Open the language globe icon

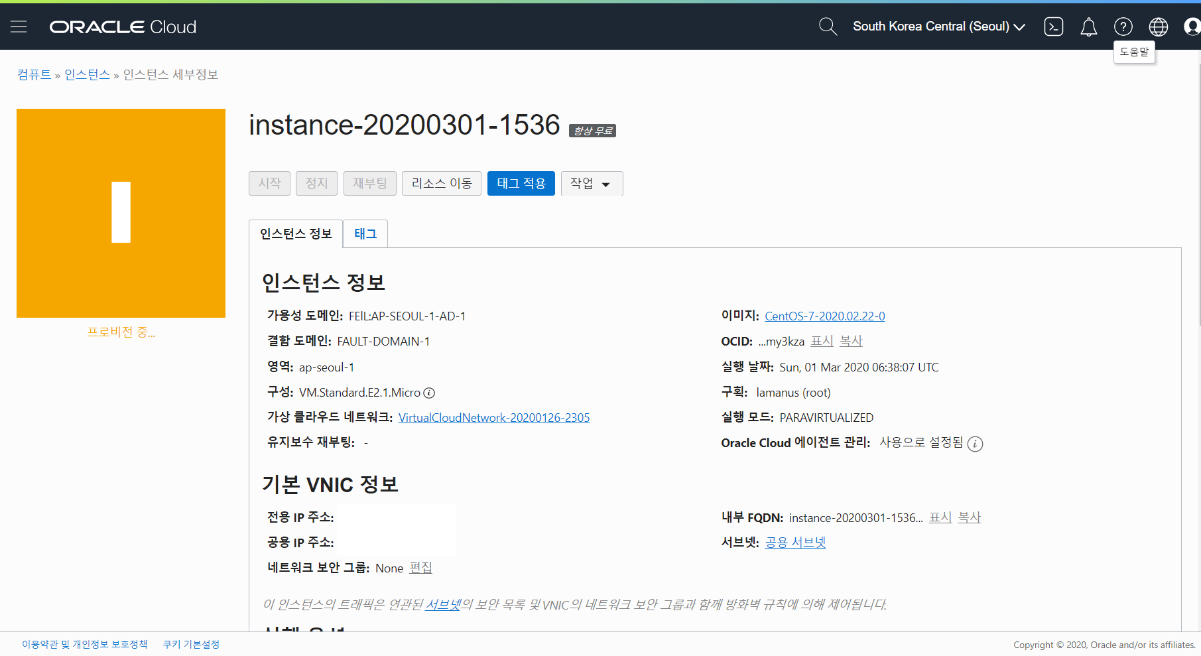(x=1158, y=27)
